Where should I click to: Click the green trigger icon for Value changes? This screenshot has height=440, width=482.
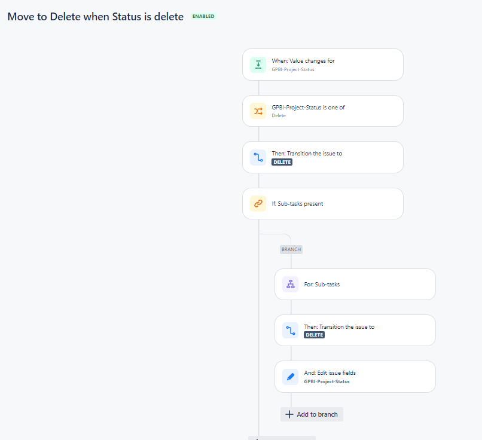click(x=258, y=65)
